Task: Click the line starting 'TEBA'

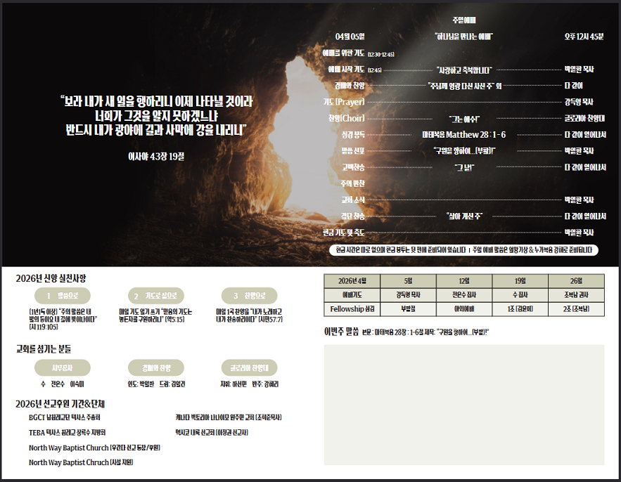Action: 67,433
